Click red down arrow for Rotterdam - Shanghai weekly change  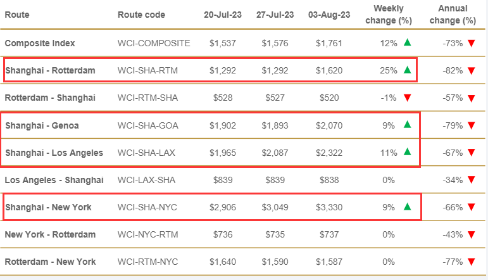408,98
